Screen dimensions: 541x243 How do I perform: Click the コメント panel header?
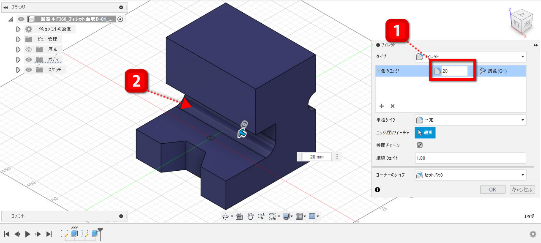[x=64, y=216]
